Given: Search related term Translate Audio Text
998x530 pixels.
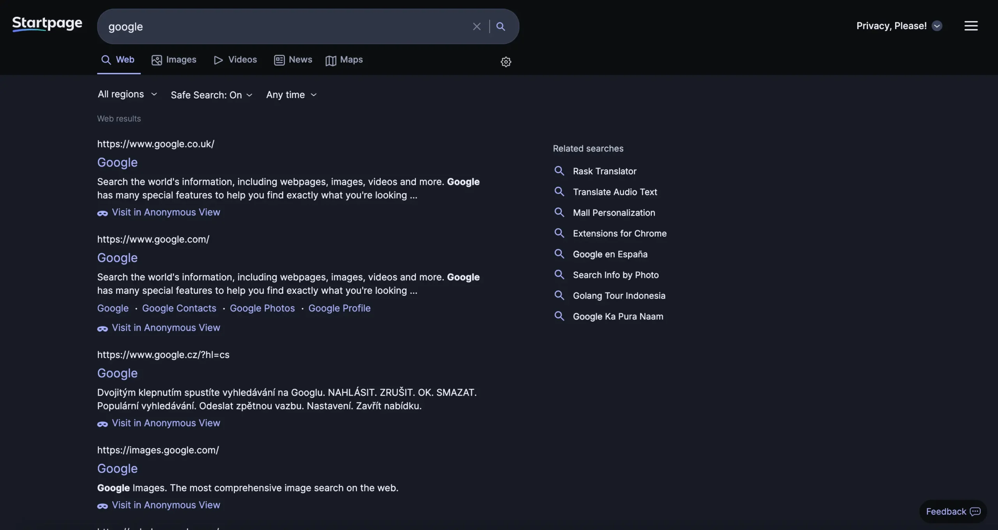Looking at the screenshot, I should coord(615,192).
